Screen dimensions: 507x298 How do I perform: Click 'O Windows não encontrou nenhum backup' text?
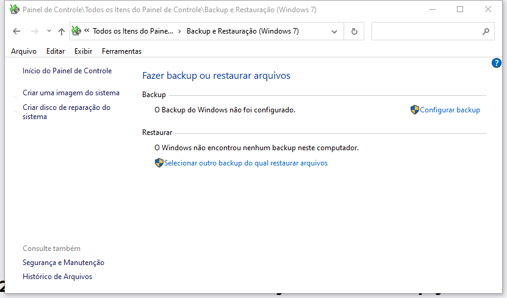pos(256,148)
